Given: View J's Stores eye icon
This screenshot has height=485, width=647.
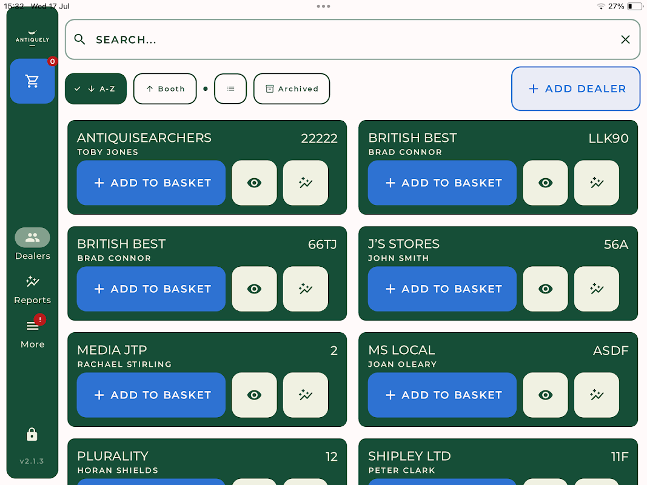Looking at the screenshot, I should click(545, 289).
